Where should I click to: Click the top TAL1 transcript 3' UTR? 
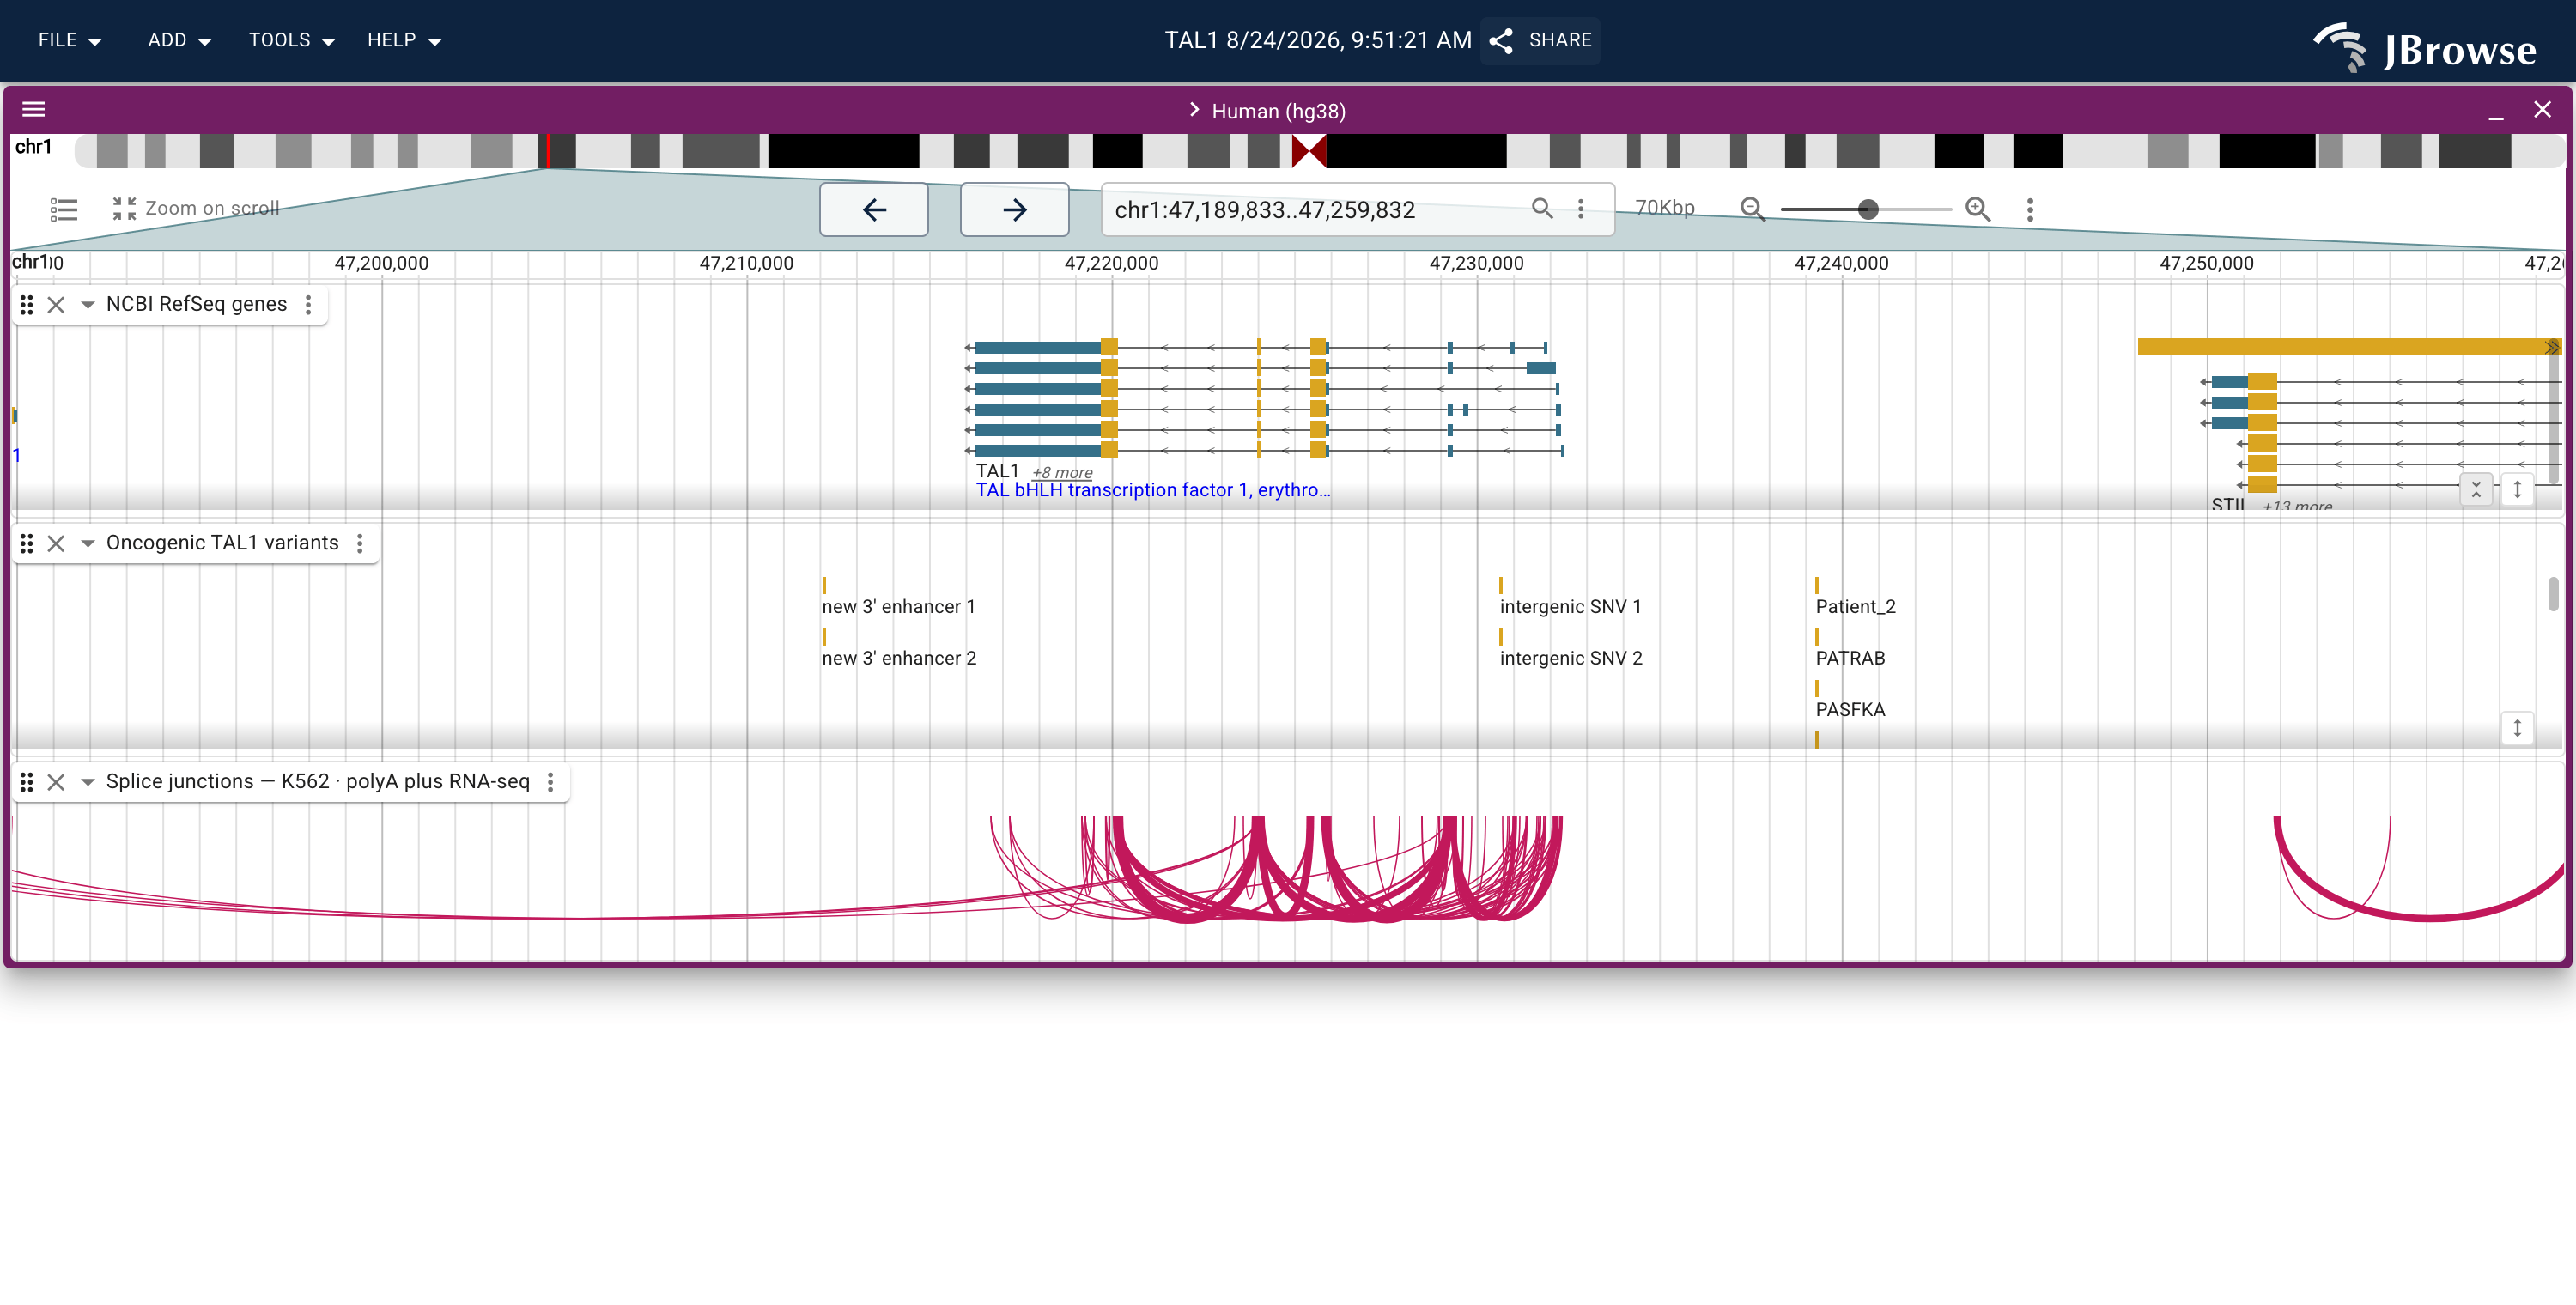pyautogui.click(x=1038, y=347)
